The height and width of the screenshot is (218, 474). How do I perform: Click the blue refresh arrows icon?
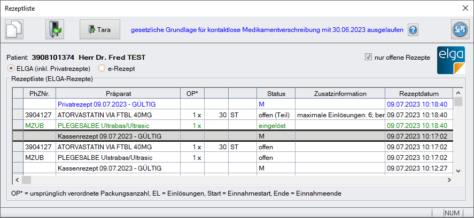click(x=460, y=29)
